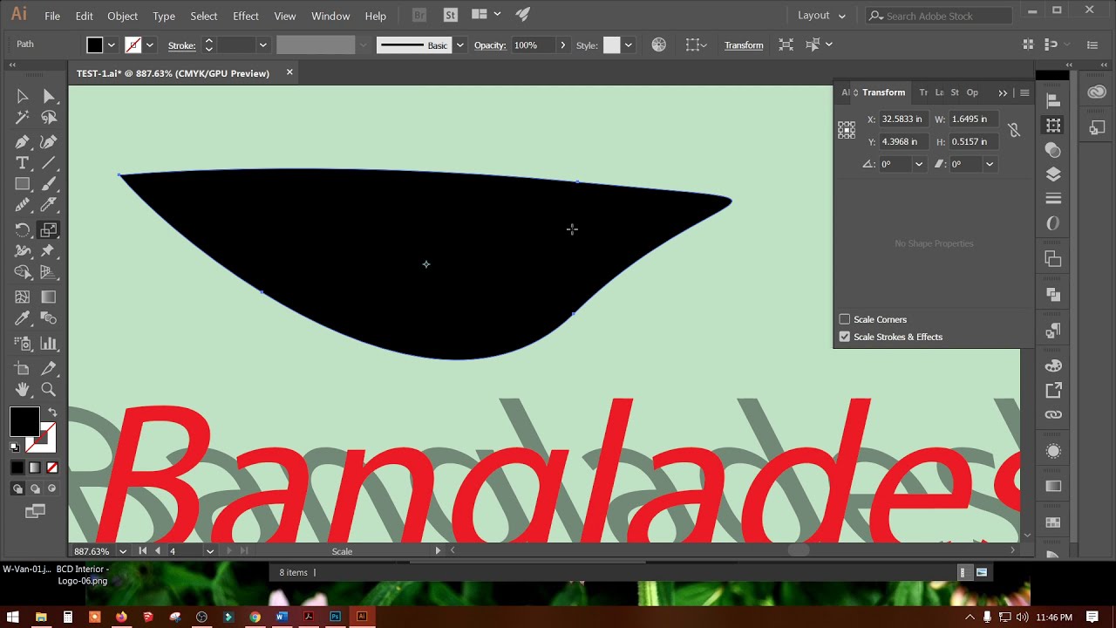1116x628 pixels.
Task: Click the Recolor Artwork icon
Action: pos(658,44)
